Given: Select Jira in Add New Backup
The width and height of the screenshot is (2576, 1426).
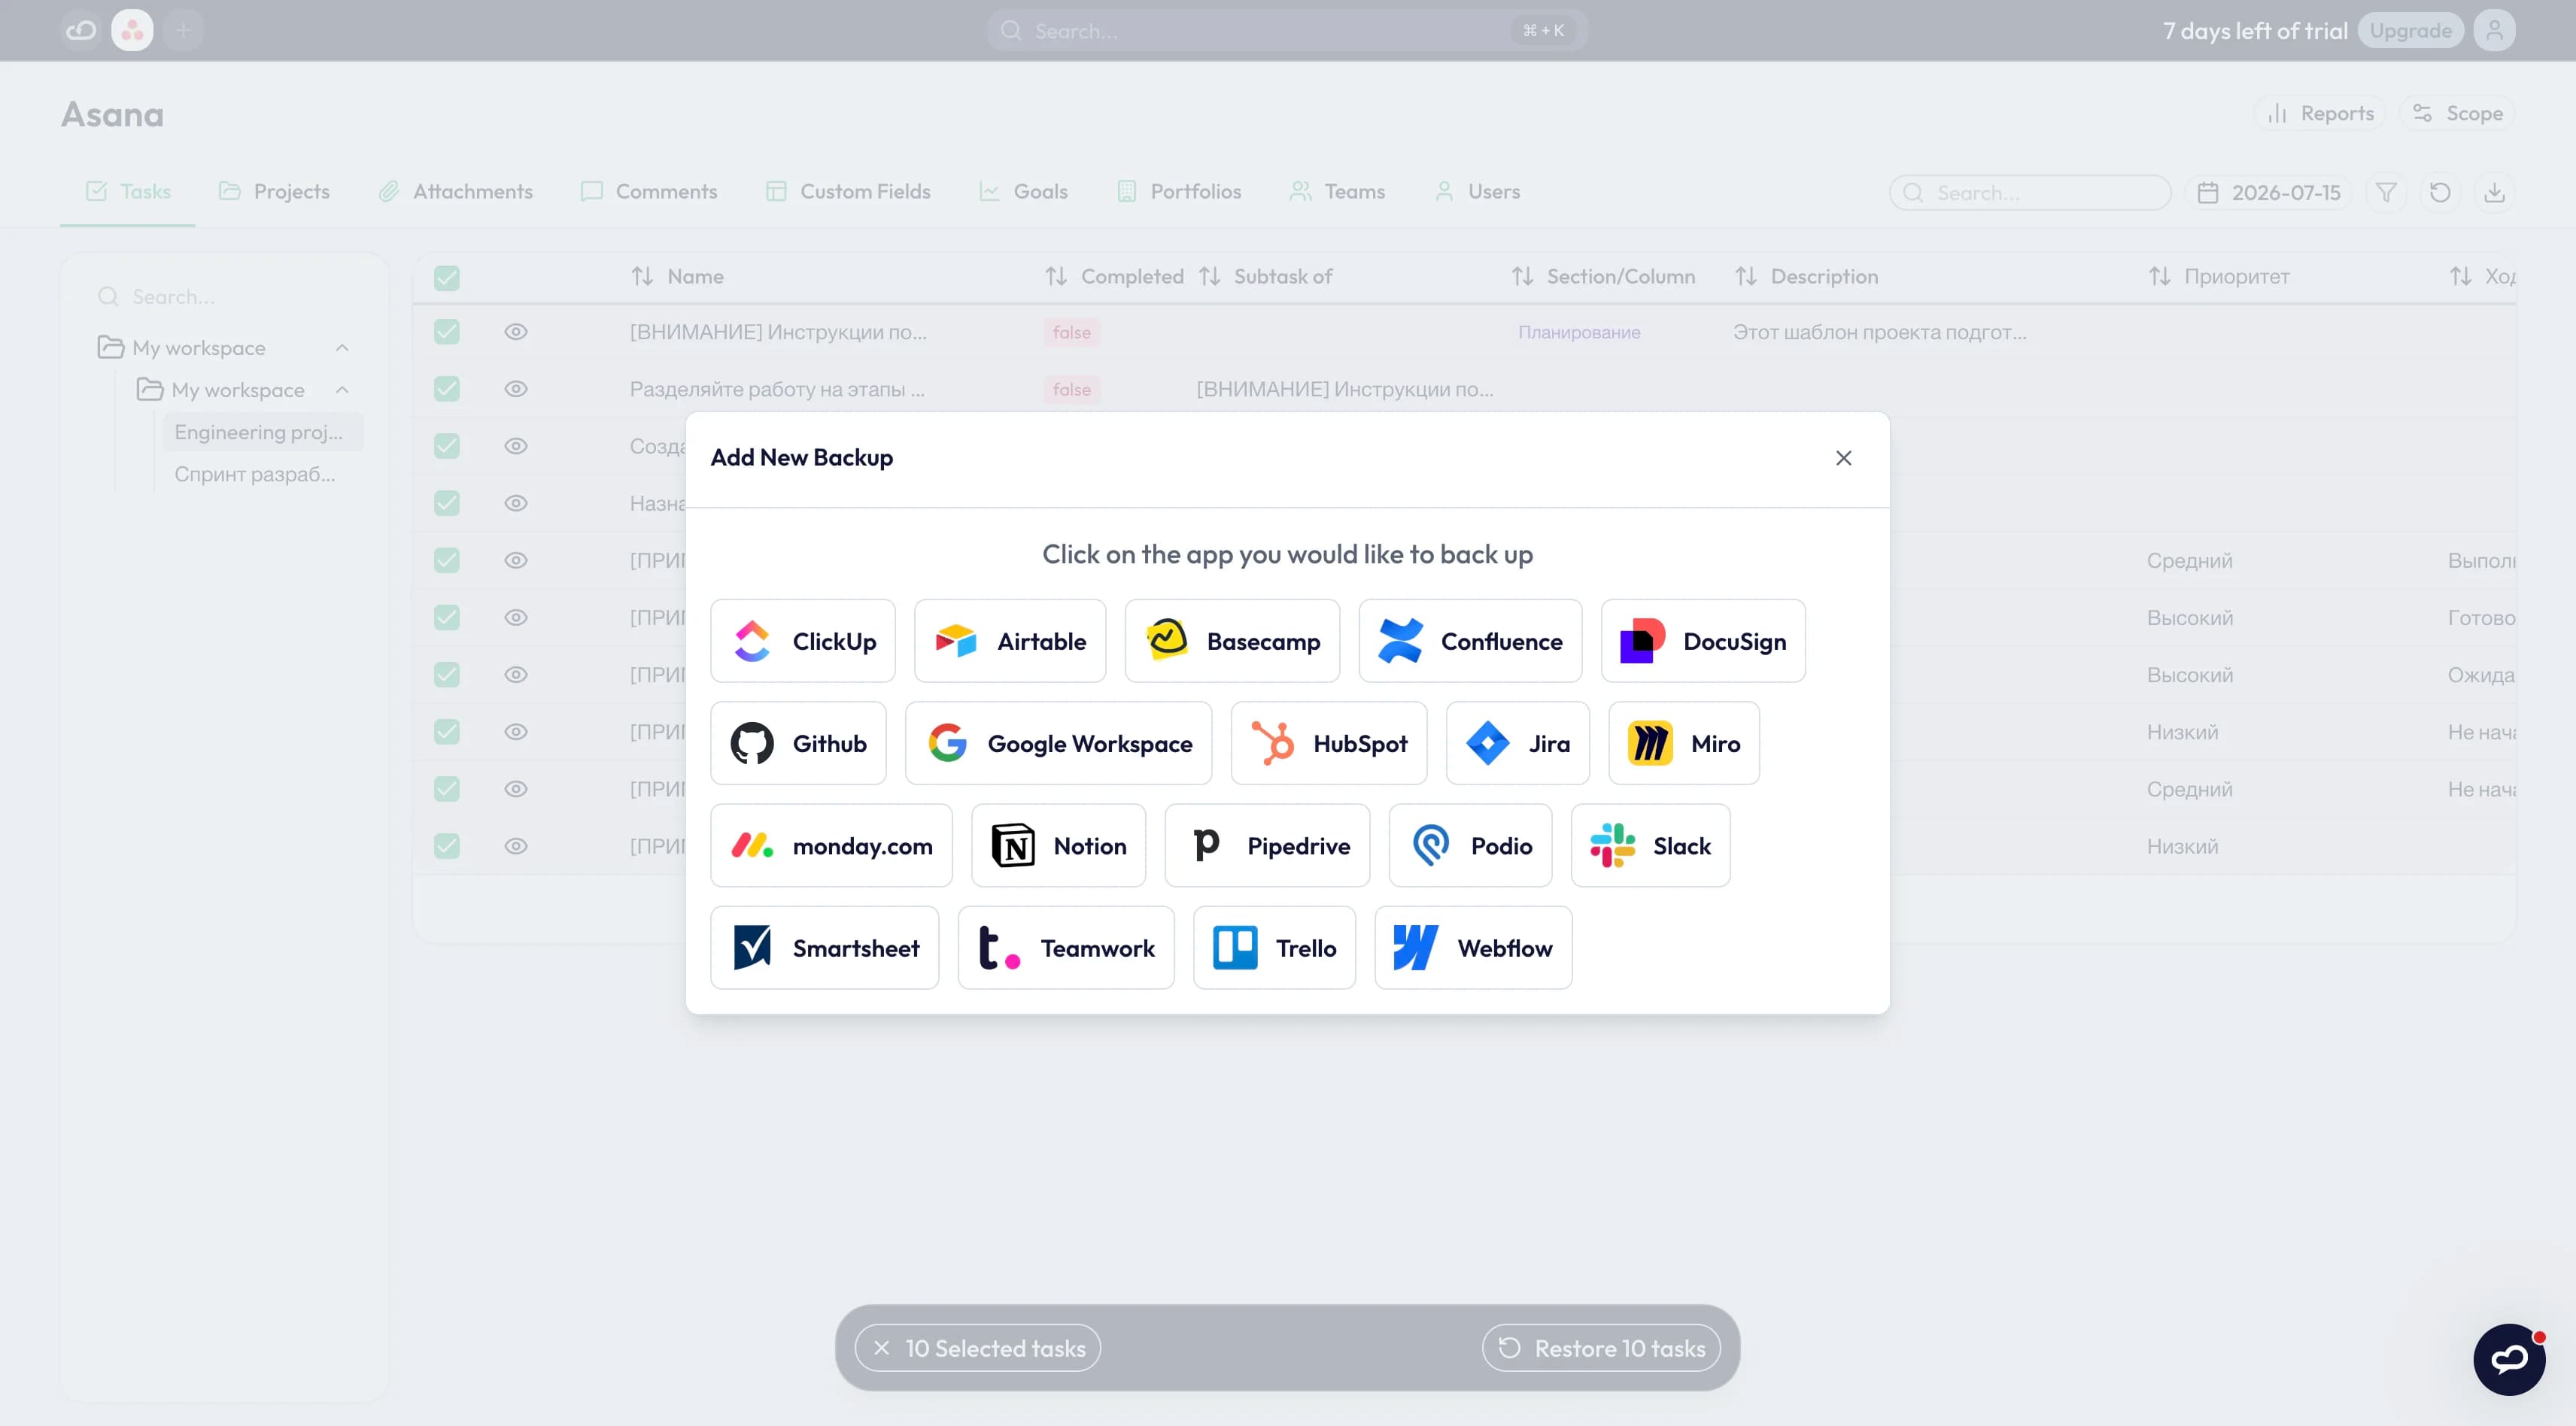Looking at the screenshot, I should click(x=1518, y=743).
